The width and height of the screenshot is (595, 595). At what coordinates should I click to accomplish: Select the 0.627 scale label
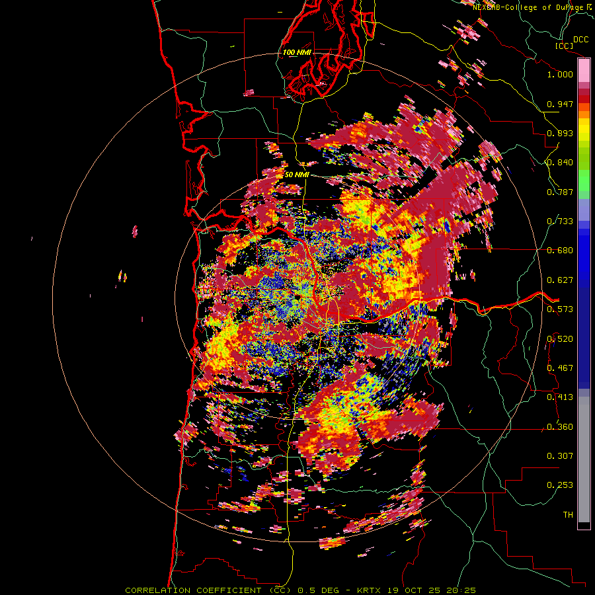tap(560, 280)
